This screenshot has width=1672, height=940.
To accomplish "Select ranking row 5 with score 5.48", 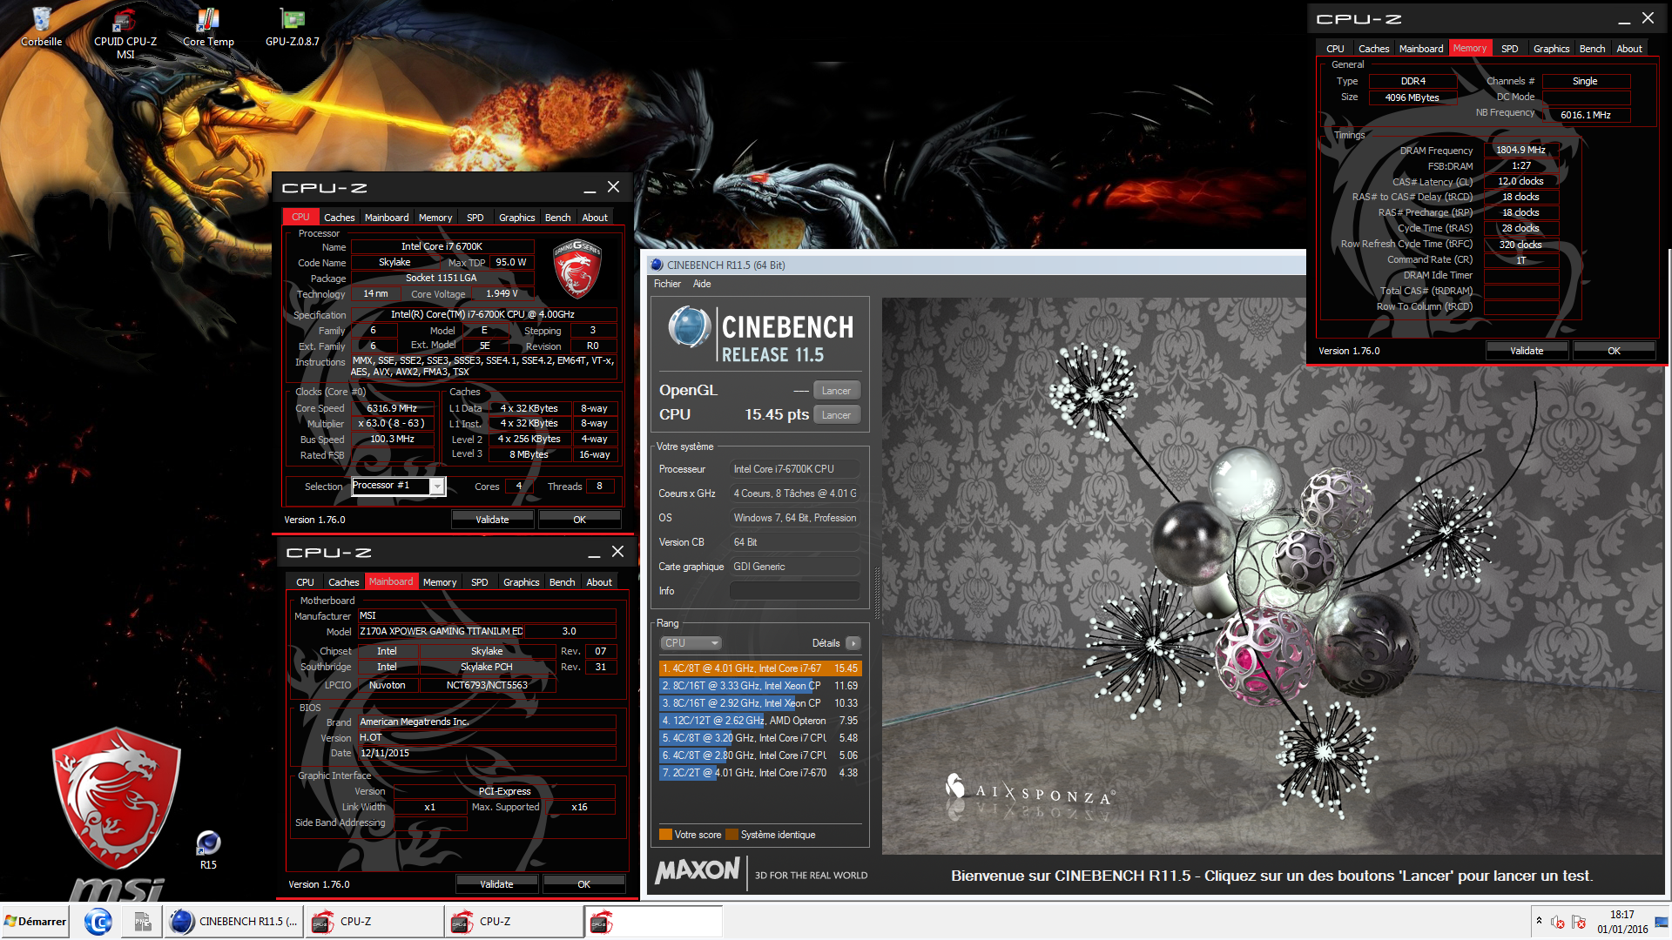I will [760, 738].
